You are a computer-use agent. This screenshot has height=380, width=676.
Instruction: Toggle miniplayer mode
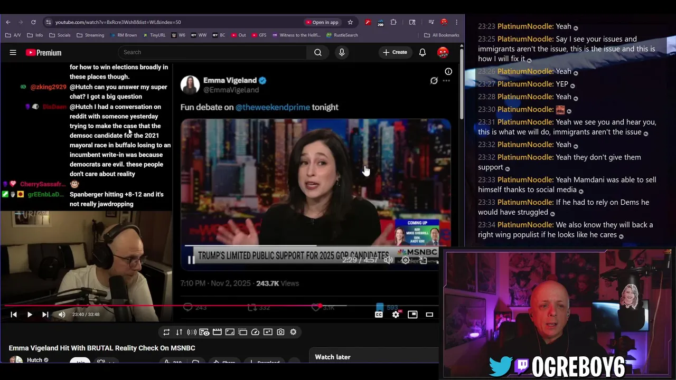(412, 315)
